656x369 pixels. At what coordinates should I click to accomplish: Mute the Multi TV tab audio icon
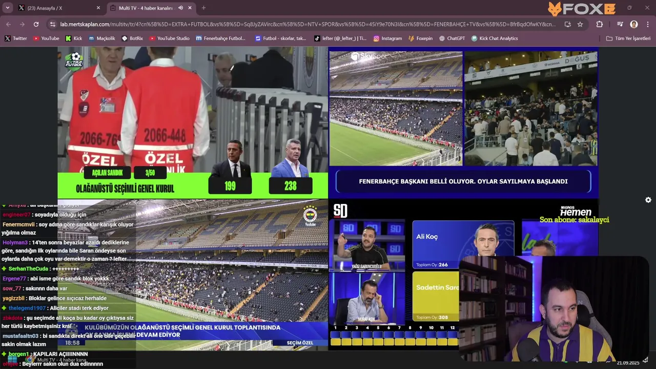pos(180,8)
